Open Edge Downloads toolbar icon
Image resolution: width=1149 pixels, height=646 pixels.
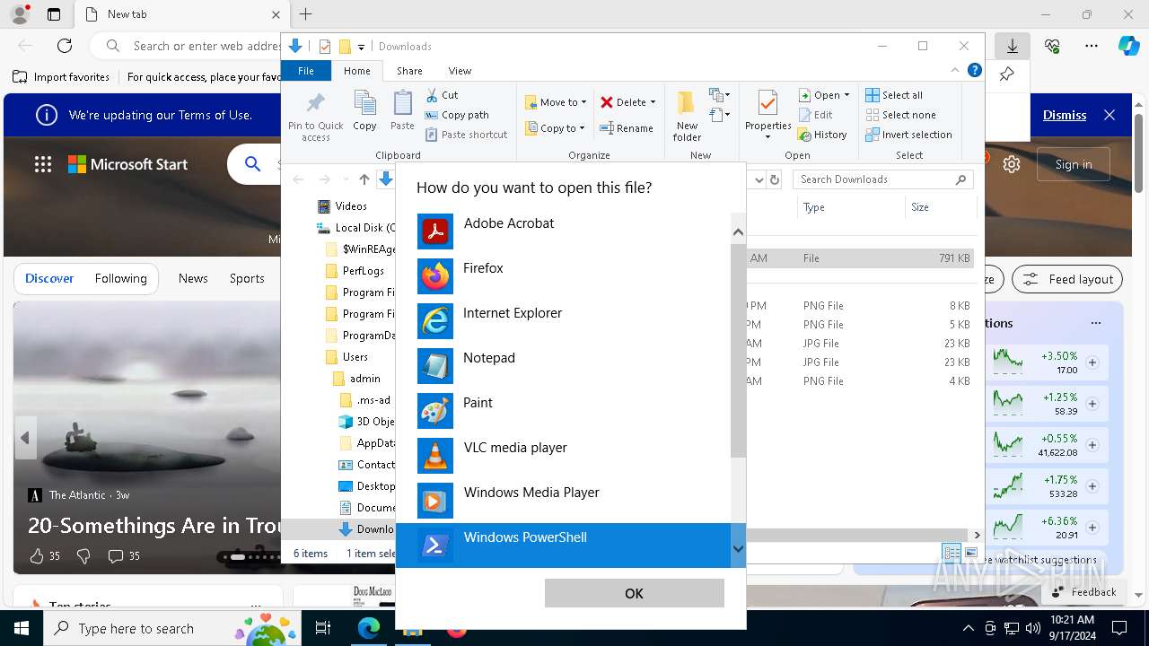1012,46
